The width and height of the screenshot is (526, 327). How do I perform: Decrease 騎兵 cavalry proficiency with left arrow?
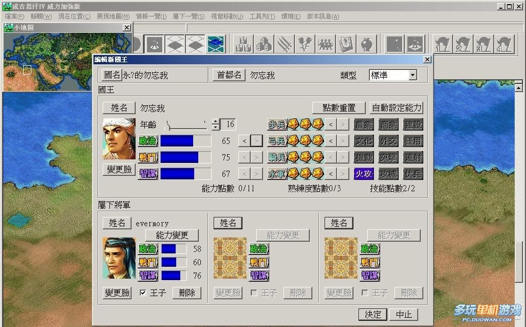(331, 157)
